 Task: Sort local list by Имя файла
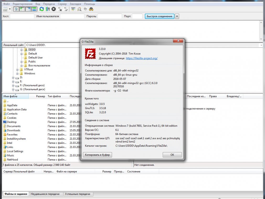tap(15, 96)
